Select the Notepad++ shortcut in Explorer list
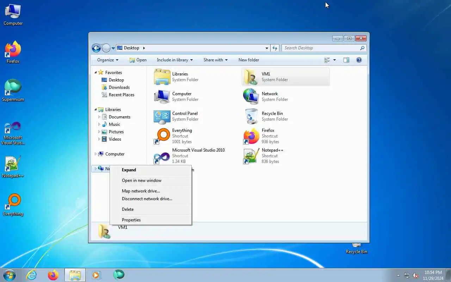 pos(252,156)
